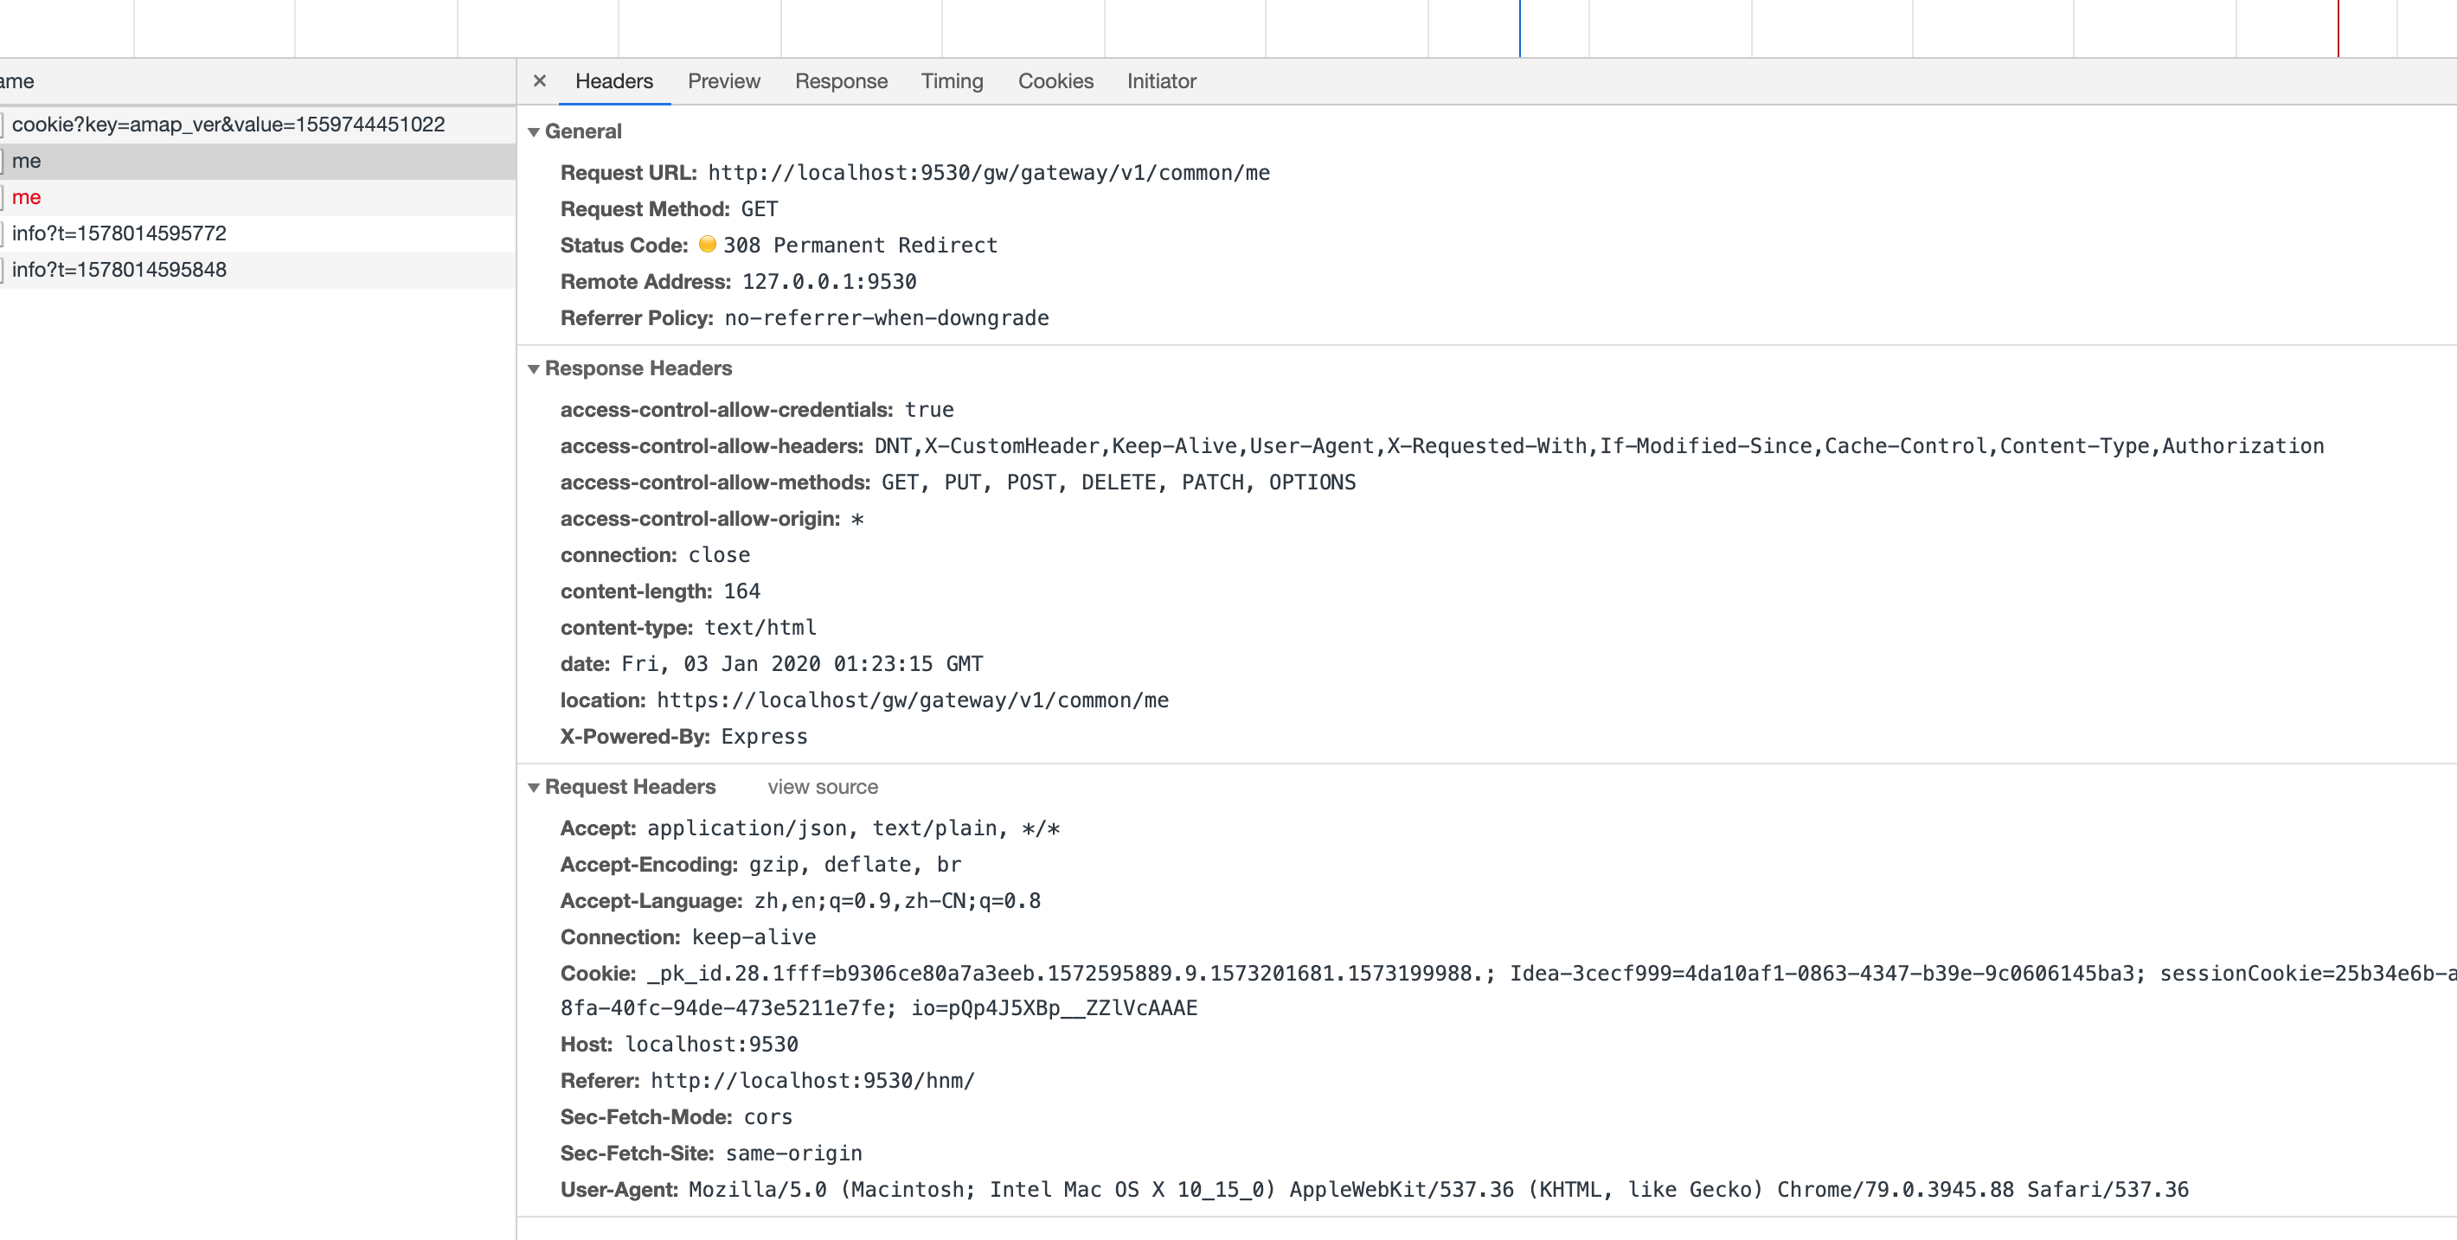Click the yellow status code indicator dot
This screenshot has height=1240, width=2457.
click(x=707, y=244)
